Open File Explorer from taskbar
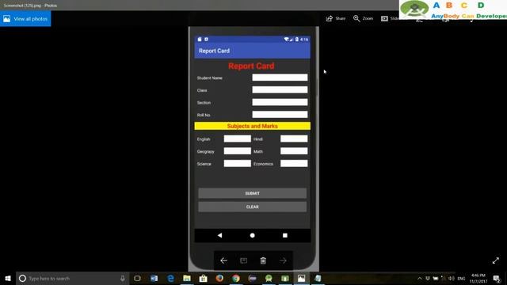 click(187, 278)
